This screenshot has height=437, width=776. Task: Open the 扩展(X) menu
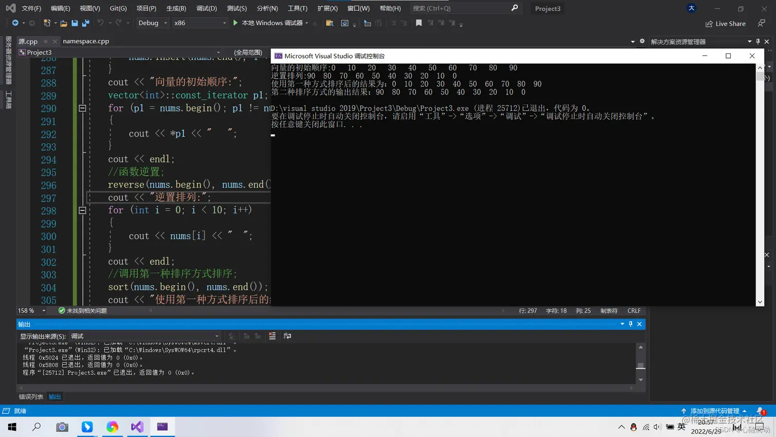(327, 8)
